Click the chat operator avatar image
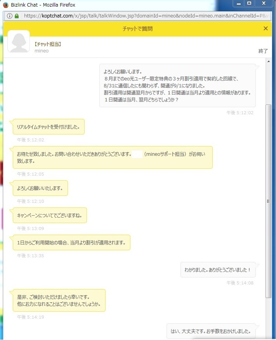The image size is (276, 340). click(x=19, y=42)
